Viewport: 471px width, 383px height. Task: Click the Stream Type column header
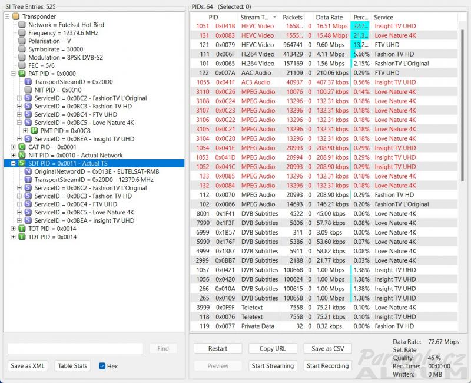pos(258,17)
